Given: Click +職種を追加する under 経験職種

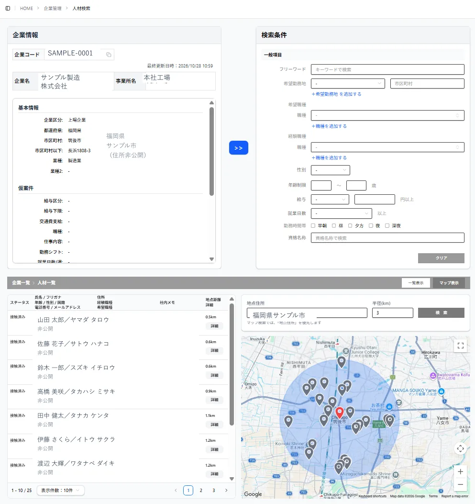Looking at the screenshot, I should tap(329, 158).
